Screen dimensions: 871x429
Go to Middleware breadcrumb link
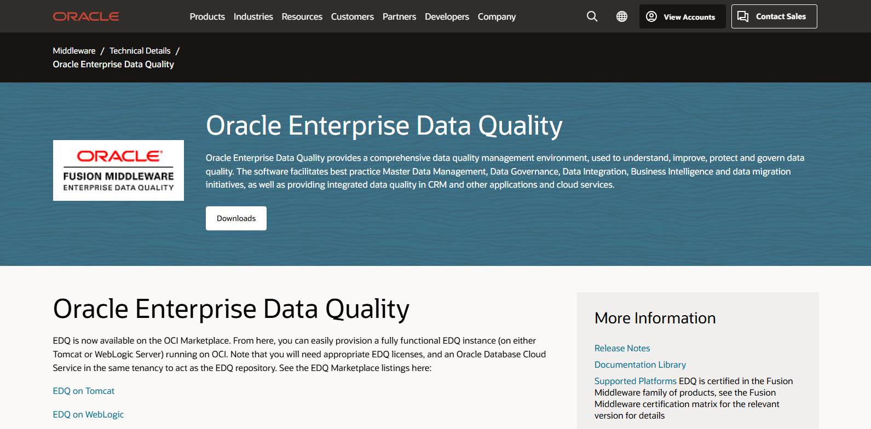tap(74, 50)
